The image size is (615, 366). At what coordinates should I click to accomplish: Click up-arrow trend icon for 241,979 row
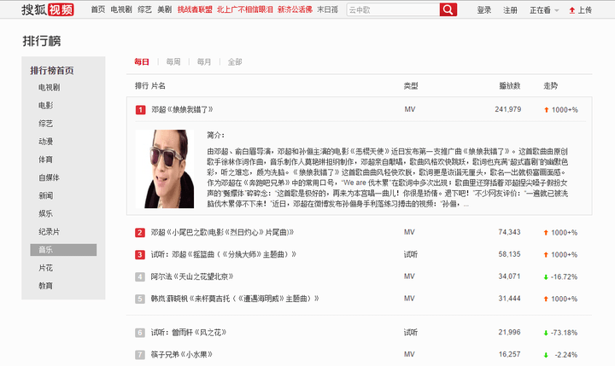click(547, 110)
